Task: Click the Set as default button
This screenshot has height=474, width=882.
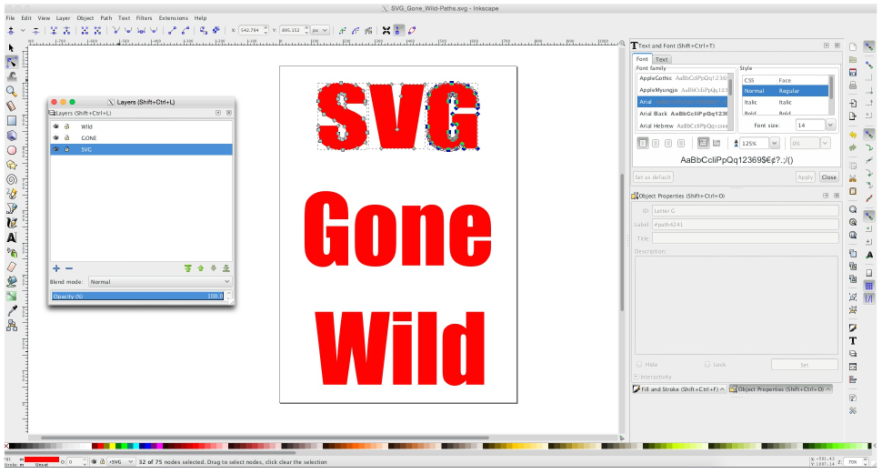Action: tap(653, 176)
